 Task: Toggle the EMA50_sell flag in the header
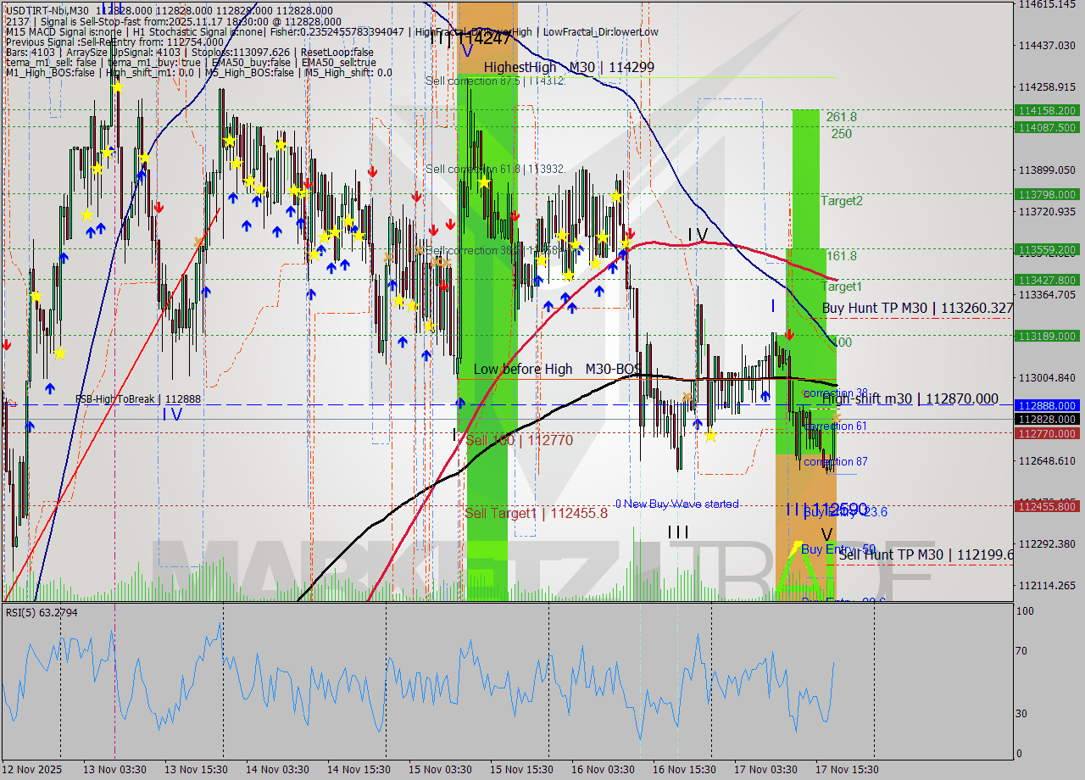(339, 62)
